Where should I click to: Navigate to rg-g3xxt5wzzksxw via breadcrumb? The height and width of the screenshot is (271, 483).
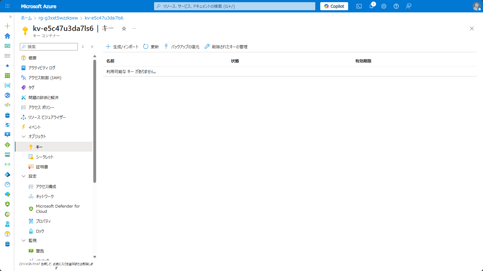click(58, 18)
